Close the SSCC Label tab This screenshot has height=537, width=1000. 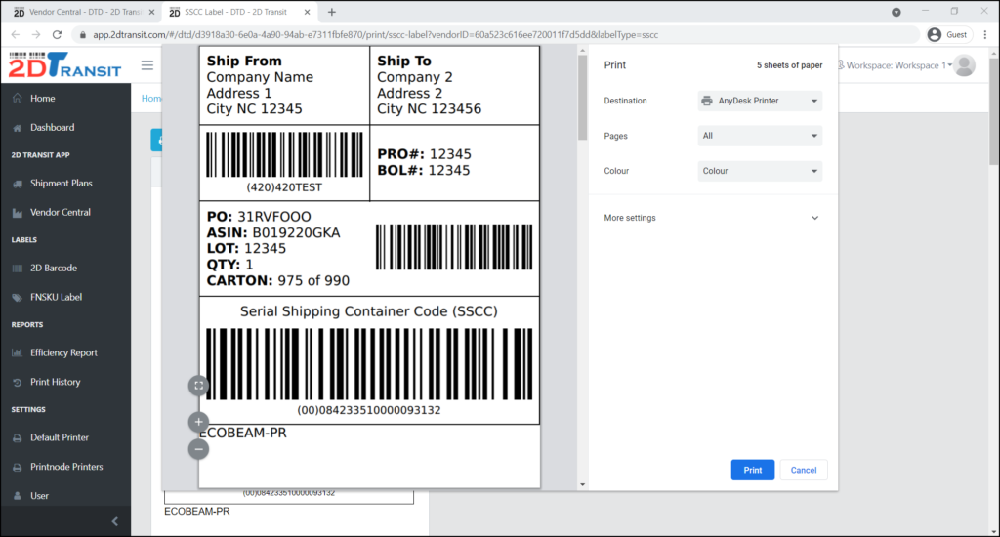tap(307, 12)
